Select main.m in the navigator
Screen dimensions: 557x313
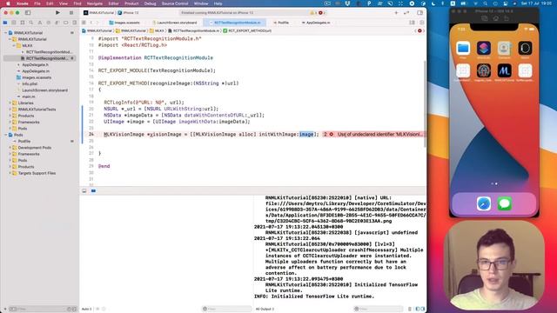pyautogui.click(x=29, y=97)
